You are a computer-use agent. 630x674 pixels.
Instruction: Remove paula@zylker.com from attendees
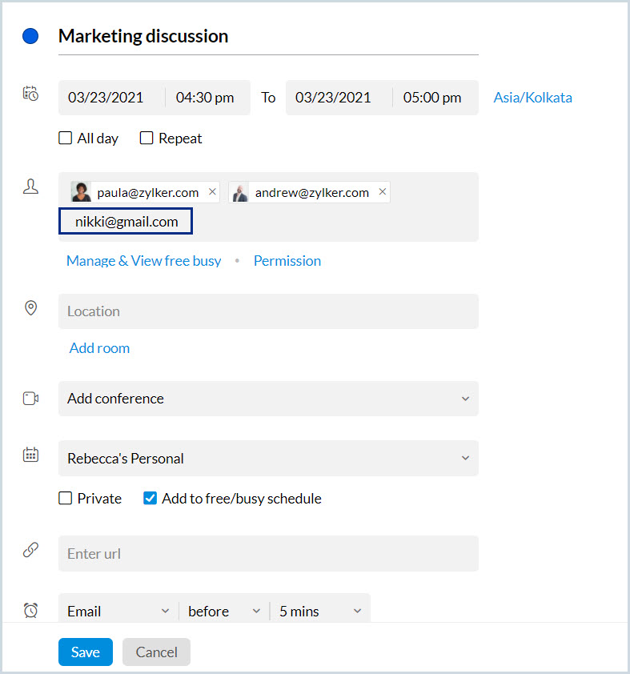click(212, 191)
